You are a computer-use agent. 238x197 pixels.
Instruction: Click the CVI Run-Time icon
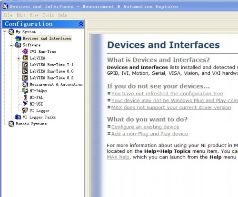(x=25, y=51)
